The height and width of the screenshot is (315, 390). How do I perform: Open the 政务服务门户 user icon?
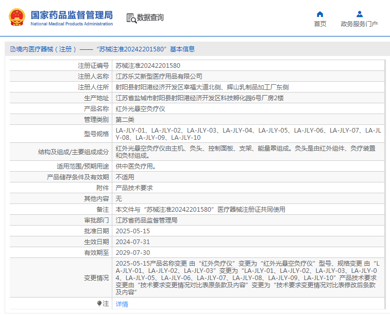[x=360, y=14]
